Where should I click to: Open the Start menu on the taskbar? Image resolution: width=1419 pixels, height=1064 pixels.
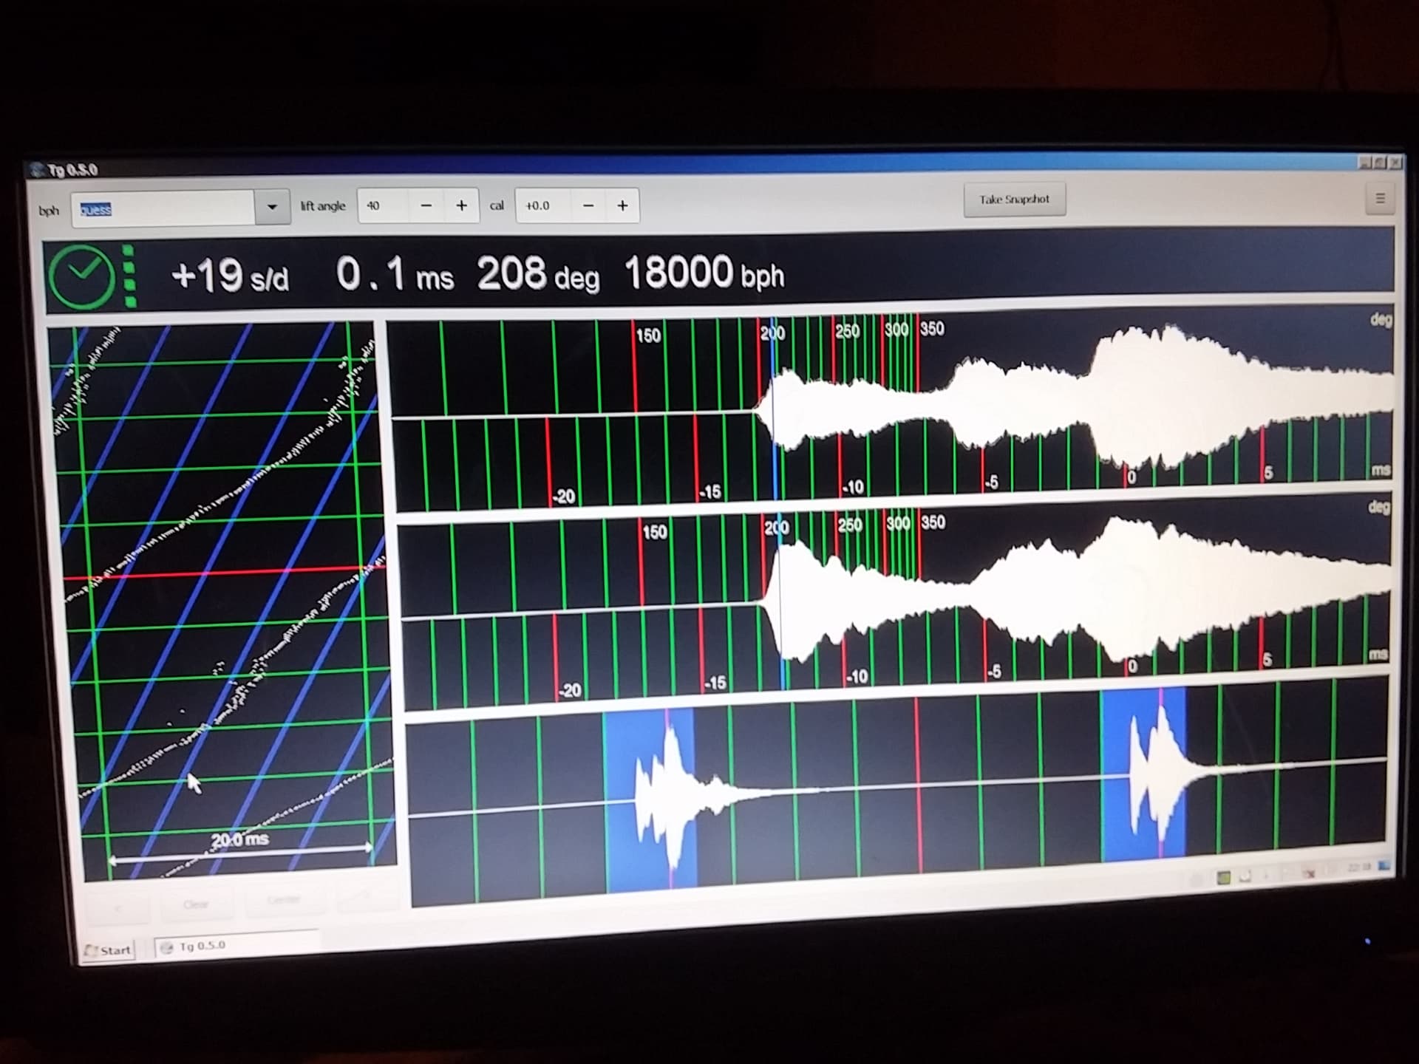pos(109,950)
